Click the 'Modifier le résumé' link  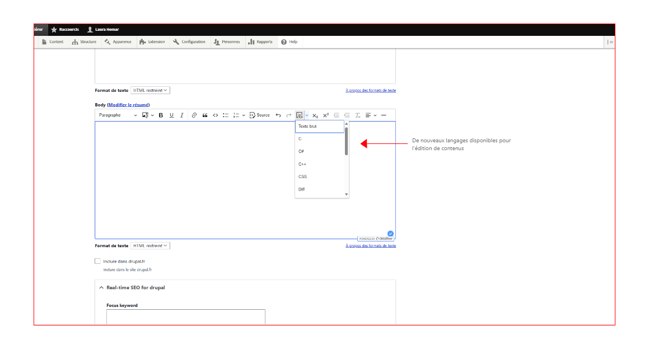coord(128,105)
